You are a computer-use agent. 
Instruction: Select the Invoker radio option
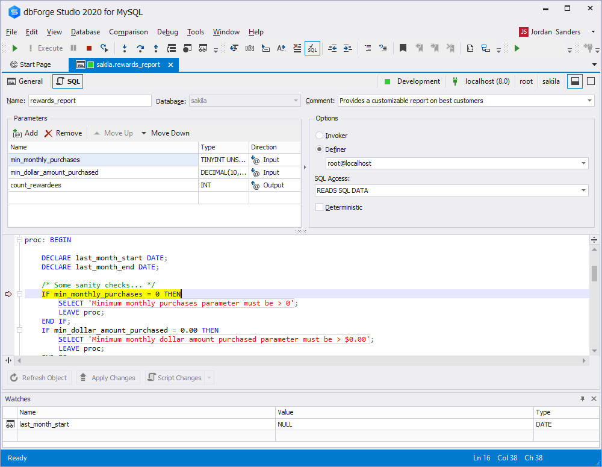[x=319, y=136]
